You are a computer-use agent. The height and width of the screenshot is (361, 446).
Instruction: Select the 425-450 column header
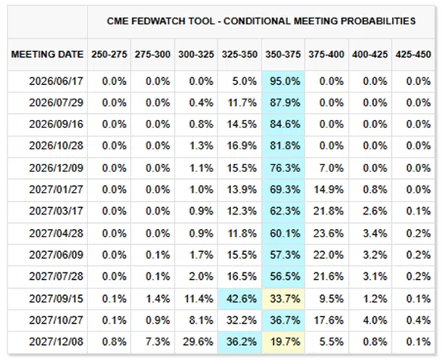(x=413, y=55)
